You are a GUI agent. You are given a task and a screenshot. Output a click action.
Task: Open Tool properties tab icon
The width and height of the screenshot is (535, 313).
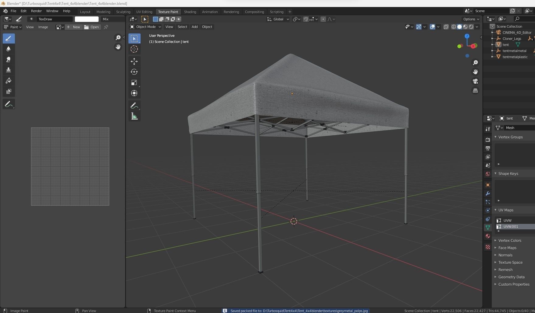click(x=488, y=129)
